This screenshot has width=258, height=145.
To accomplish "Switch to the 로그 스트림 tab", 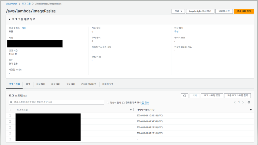I will point(14,84).
